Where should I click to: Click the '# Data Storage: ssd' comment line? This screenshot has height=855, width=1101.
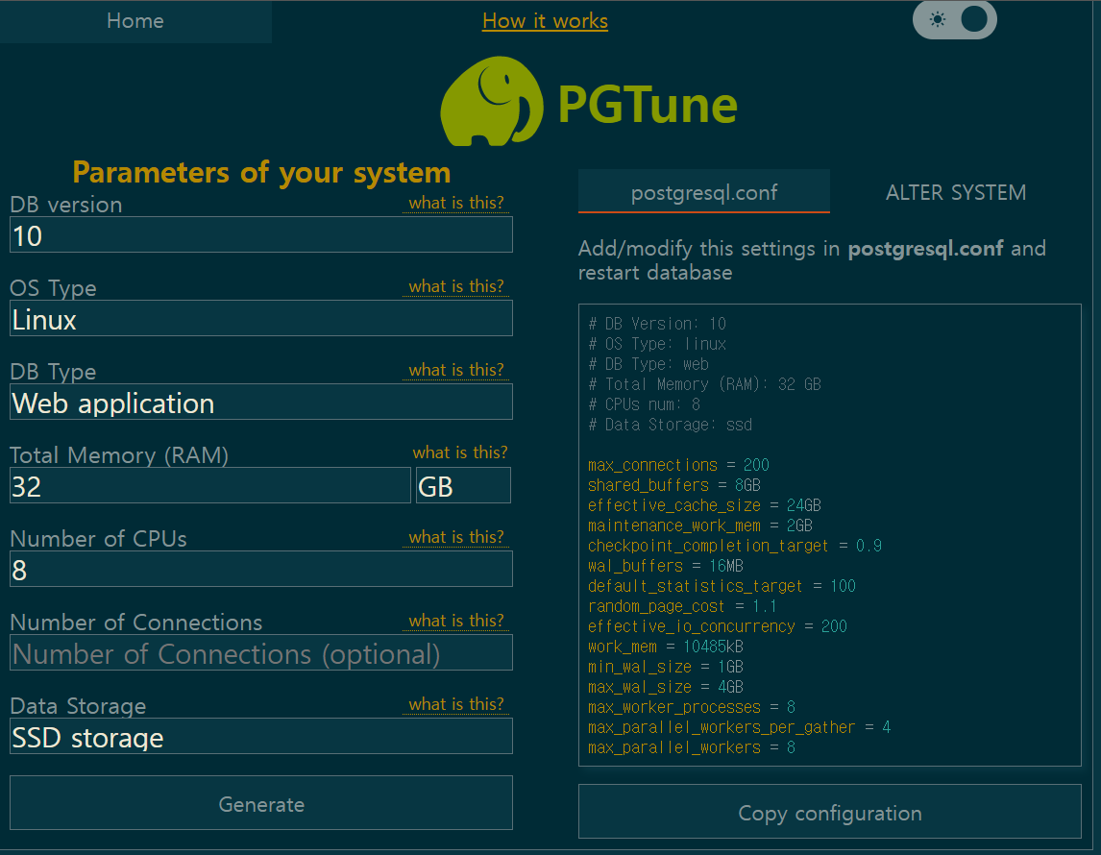(670, 426)
